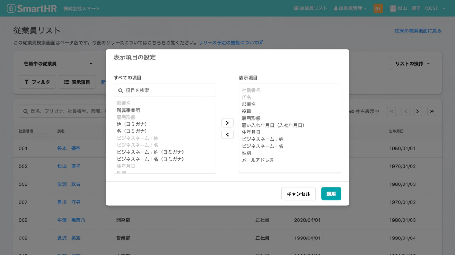
Task: Move selected item right with the arrow button
Action: pyautogui.click(x=227, y=122)
